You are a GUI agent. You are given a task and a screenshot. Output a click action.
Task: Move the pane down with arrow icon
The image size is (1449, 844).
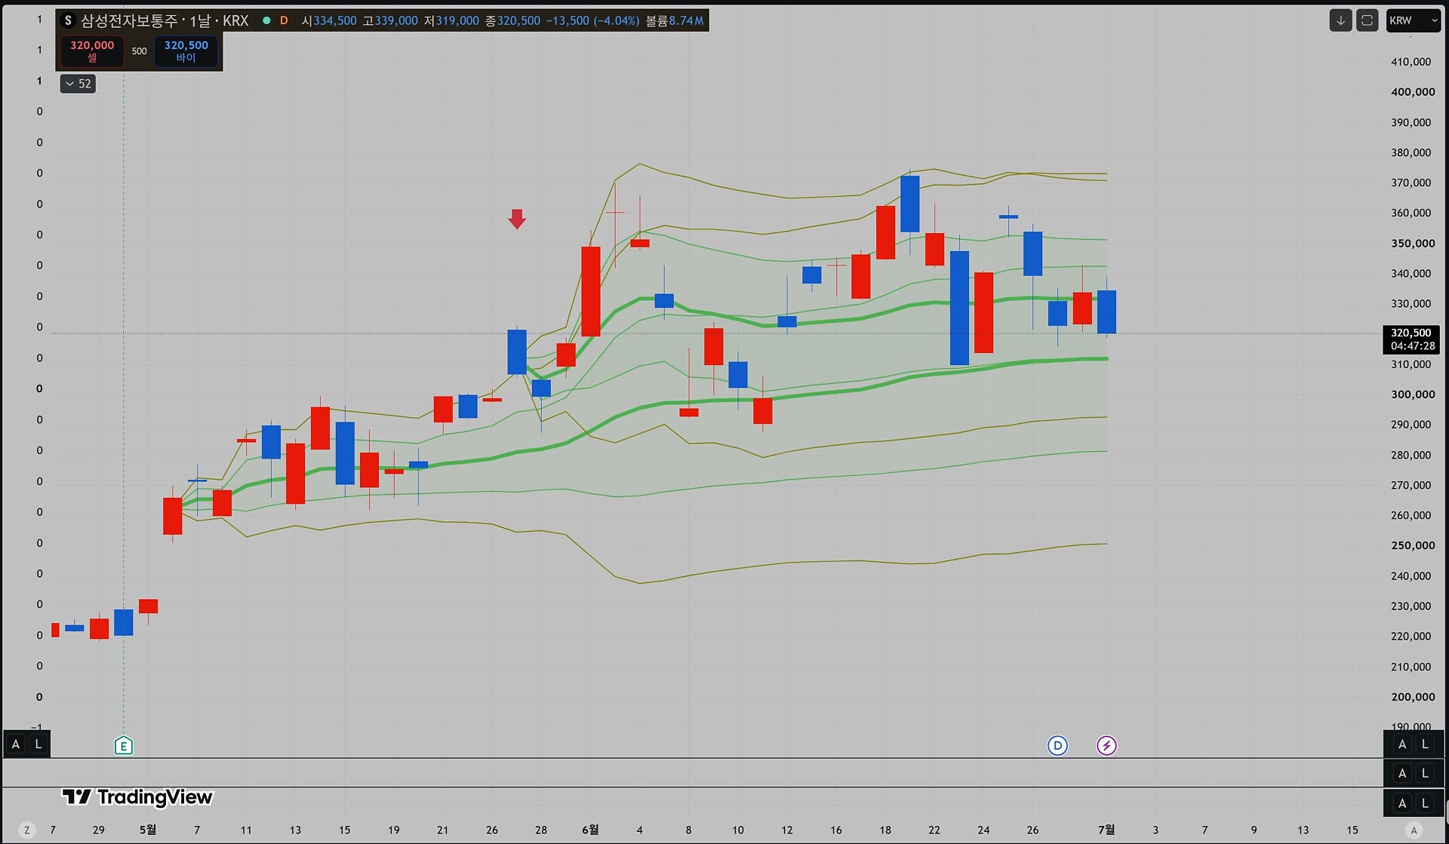(1340, 20)
